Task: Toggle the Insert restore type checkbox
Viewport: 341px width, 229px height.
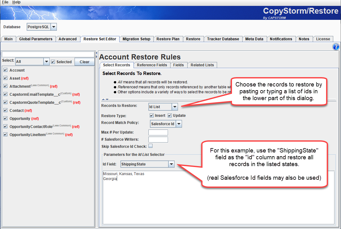Action: tap(152, 116)
